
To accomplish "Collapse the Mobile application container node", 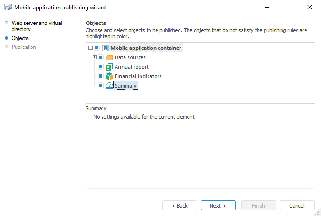I will pos(91,48).
